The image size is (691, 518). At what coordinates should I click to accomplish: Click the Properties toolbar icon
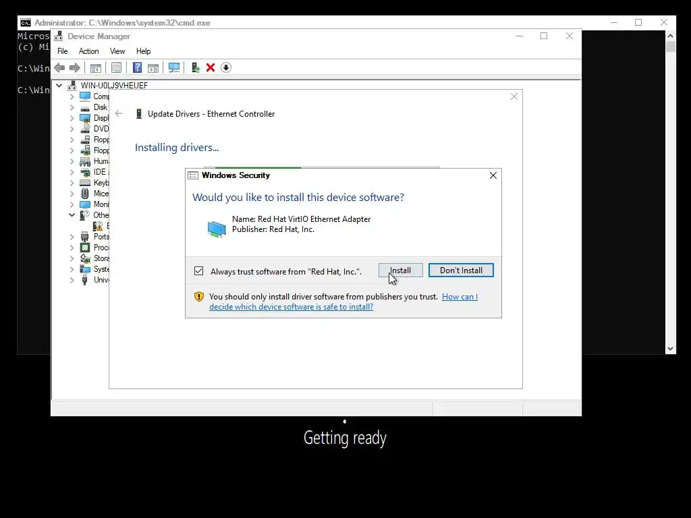[x=116, y=68]
